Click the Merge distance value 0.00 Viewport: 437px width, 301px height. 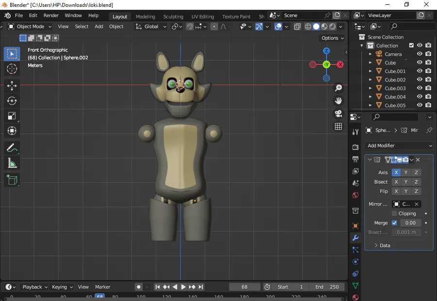[410, 223]
